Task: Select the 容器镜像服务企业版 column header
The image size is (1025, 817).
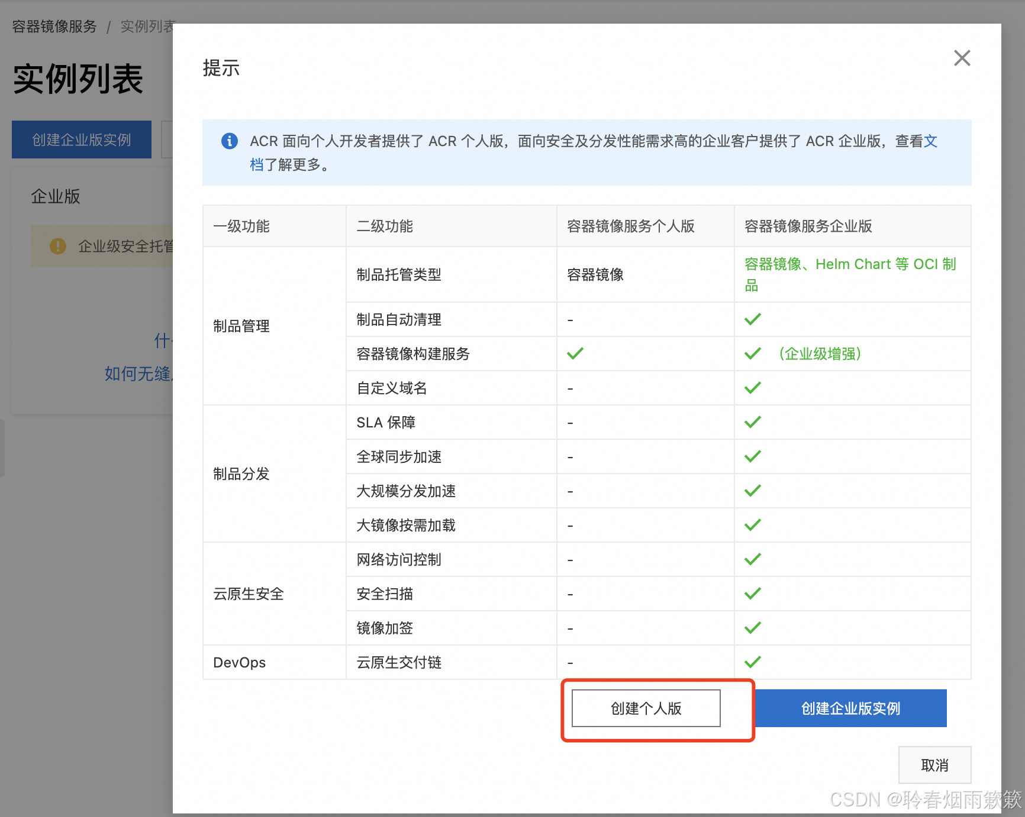Action: pos(852,226)
